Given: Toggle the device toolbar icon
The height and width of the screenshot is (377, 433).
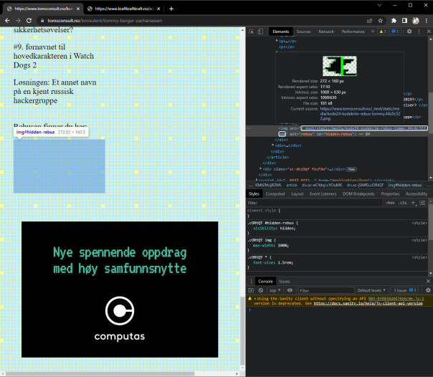Looking at the screenshot, I should 260,32.
